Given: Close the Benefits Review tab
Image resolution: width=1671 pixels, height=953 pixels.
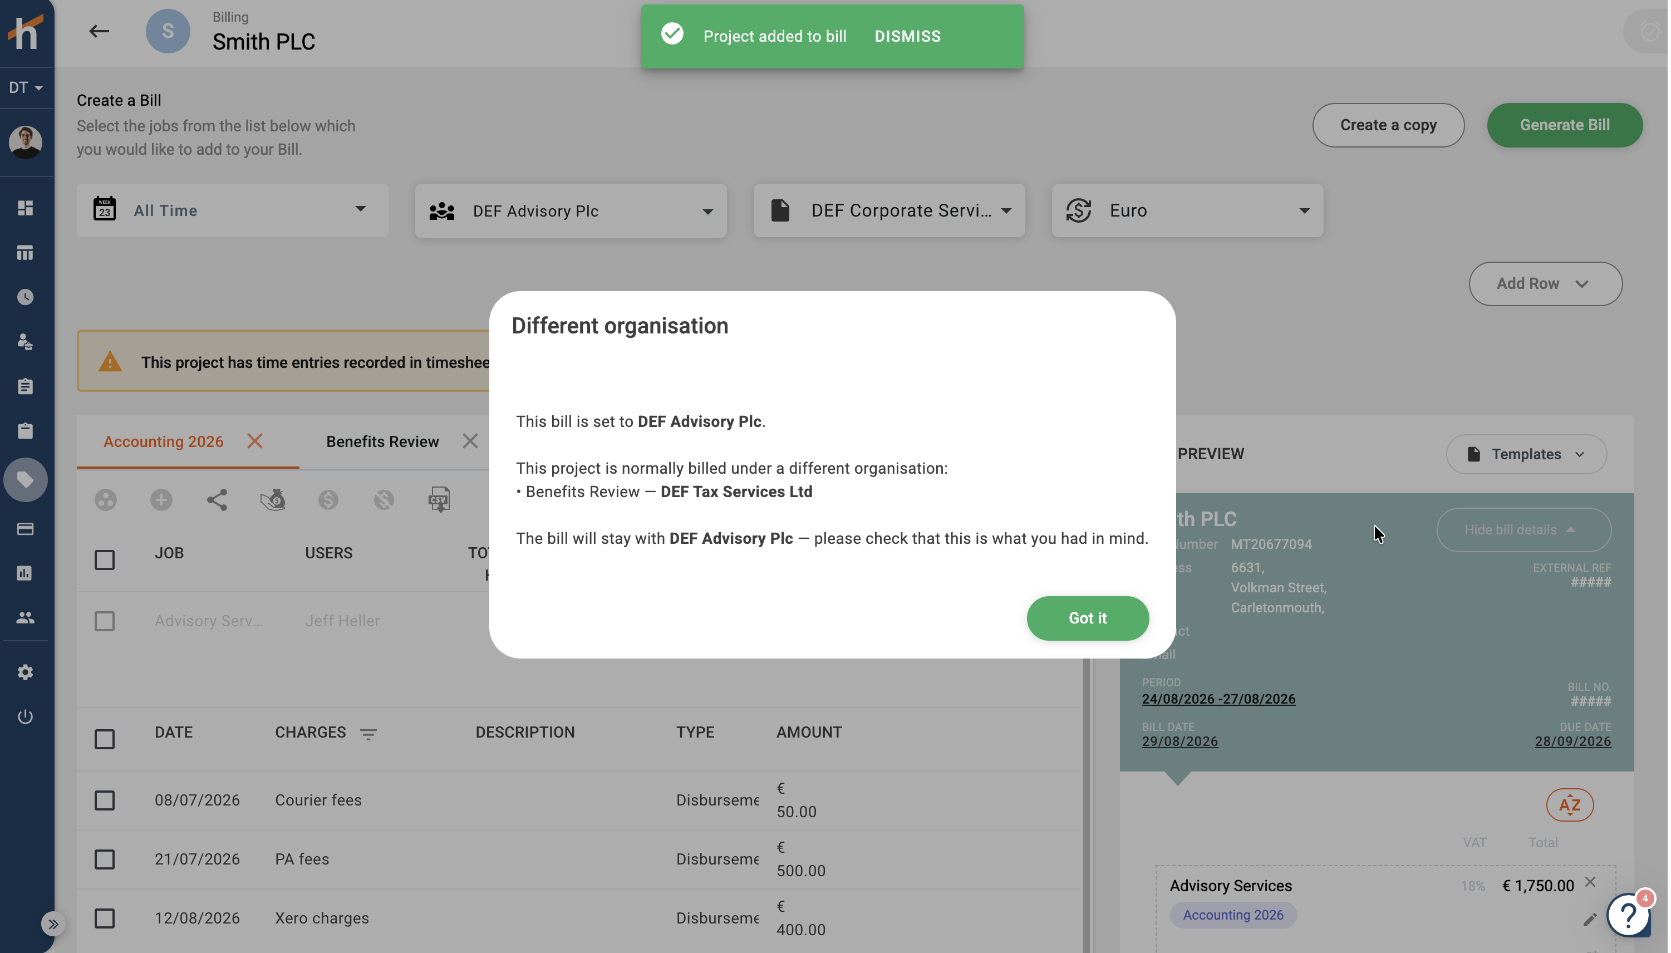Looking at the screenshot, I should 470,441.
